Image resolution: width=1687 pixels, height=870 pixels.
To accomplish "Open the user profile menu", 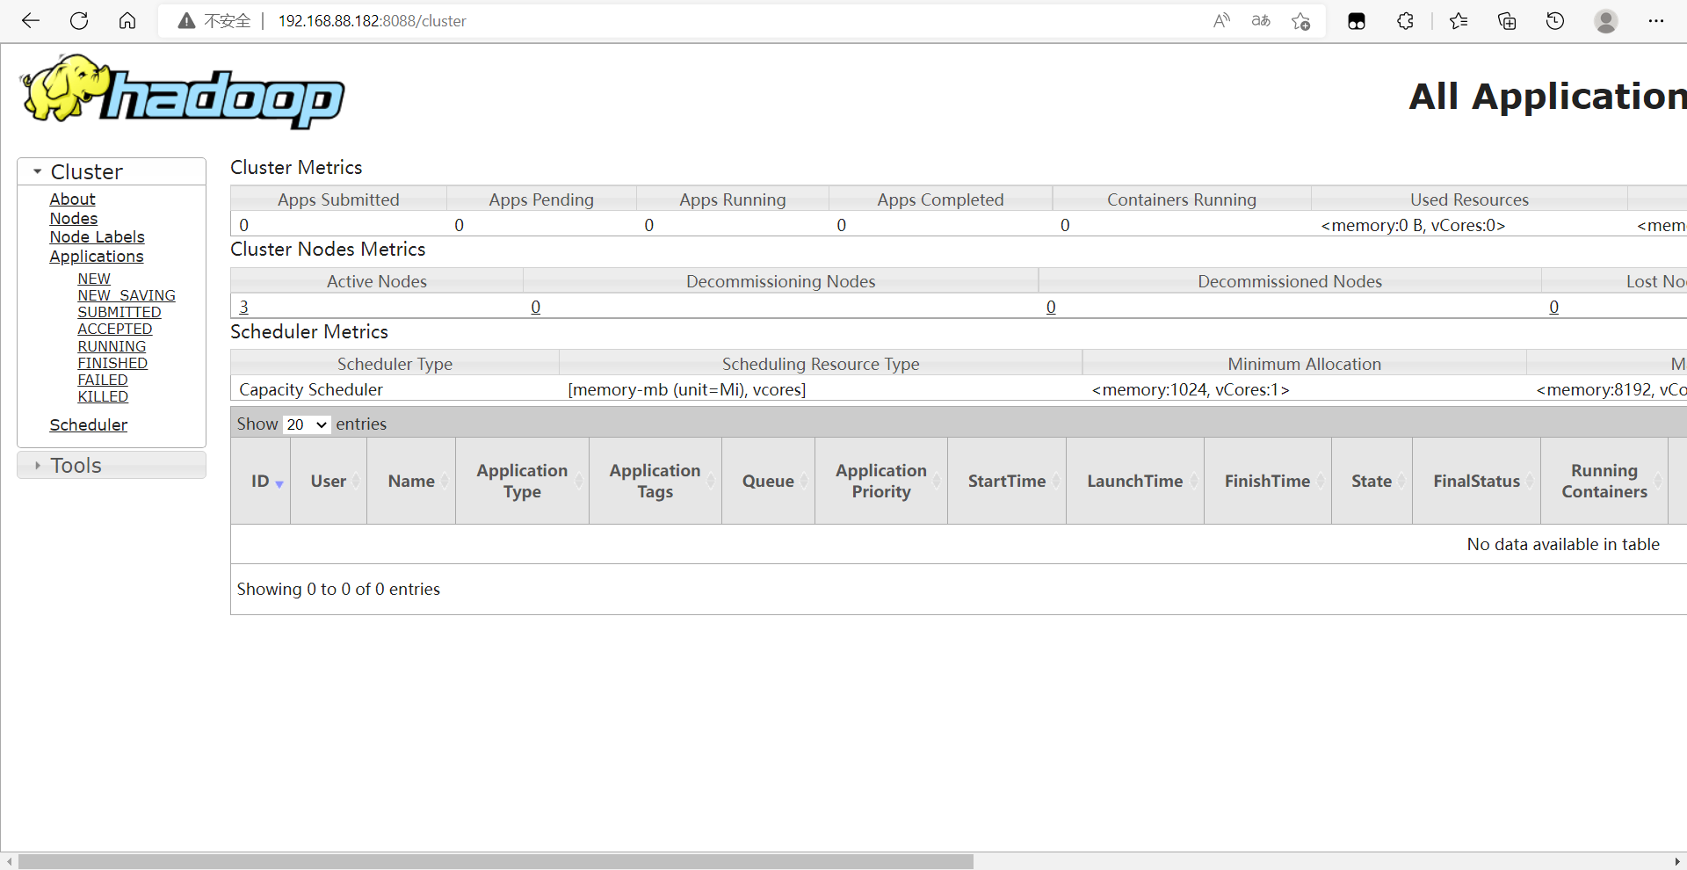I will 1606,21.
